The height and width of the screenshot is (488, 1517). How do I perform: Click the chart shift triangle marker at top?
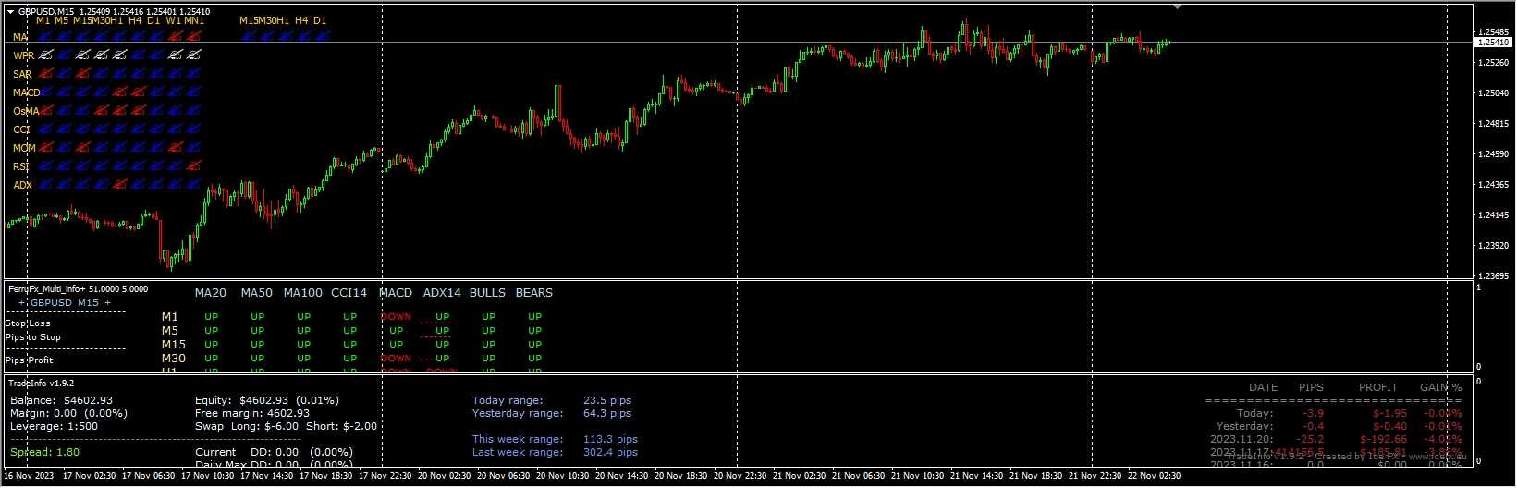pyautogui.click(x=1177, y=6)
